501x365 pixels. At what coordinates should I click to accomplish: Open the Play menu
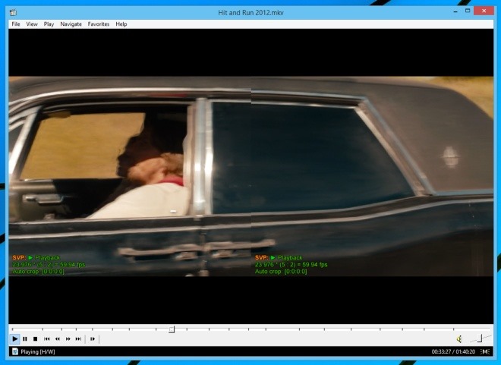49,24
